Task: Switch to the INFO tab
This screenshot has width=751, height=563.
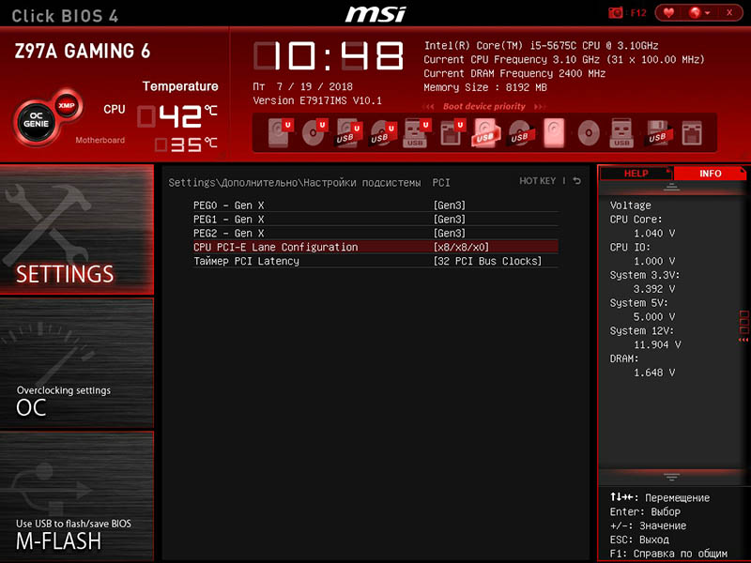Action: pyautogui.click(x=710, y=174)
